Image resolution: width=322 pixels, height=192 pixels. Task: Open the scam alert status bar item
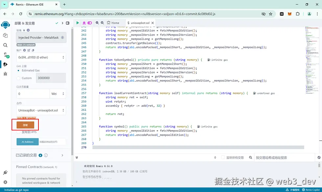(x=293, y=190)
